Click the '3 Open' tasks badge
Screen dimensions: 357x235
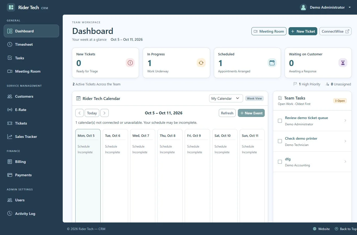point(340,101)
